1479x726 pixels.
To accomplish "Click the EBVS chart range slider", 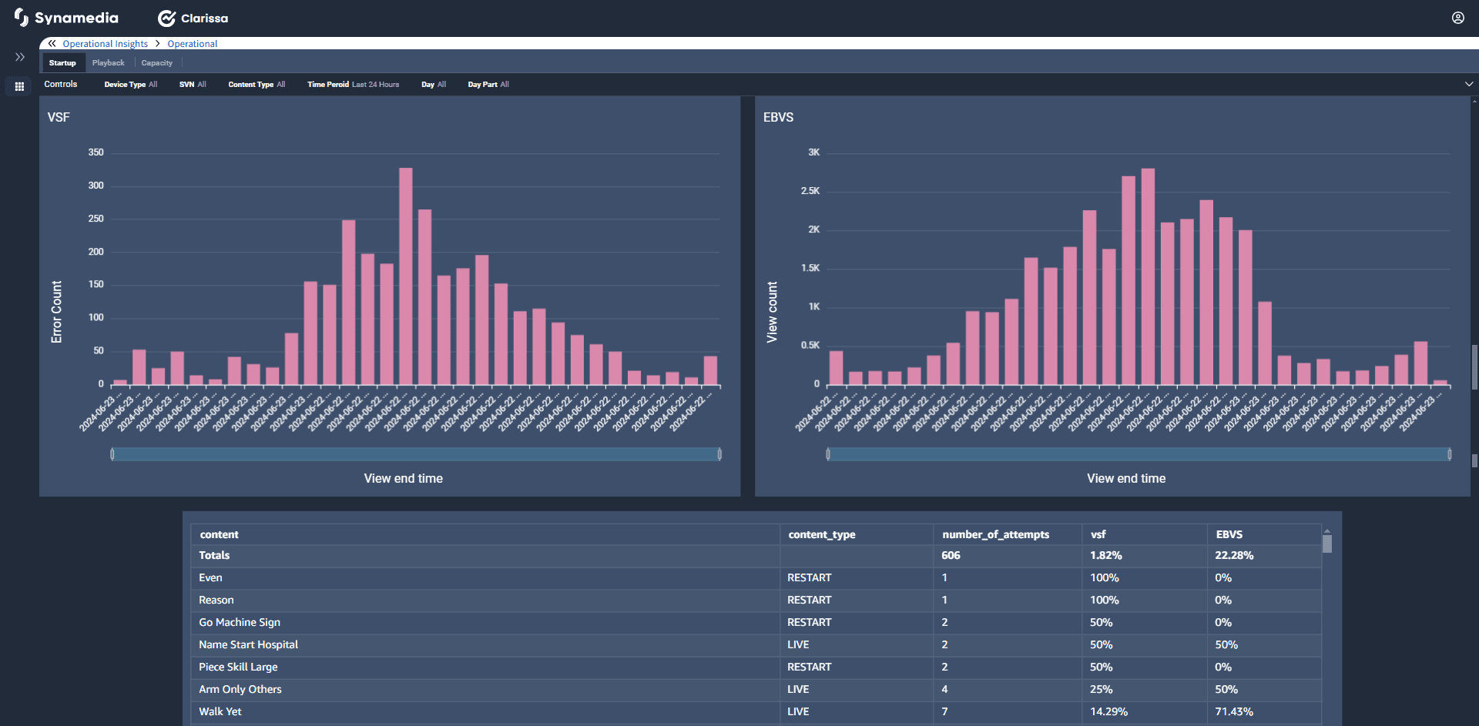I will pos(1138,454).
